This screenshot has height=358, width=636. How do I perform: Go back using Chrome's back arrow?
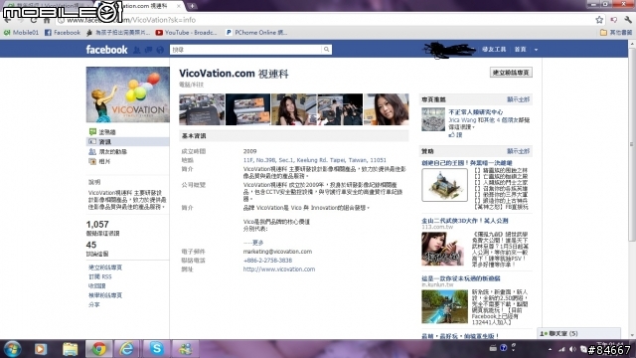(x=7, y=20)
